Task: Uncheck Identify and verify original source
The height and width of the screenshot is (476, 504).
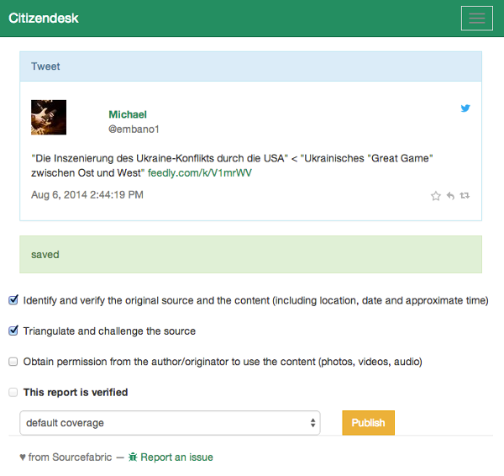Action: (13, 300)
